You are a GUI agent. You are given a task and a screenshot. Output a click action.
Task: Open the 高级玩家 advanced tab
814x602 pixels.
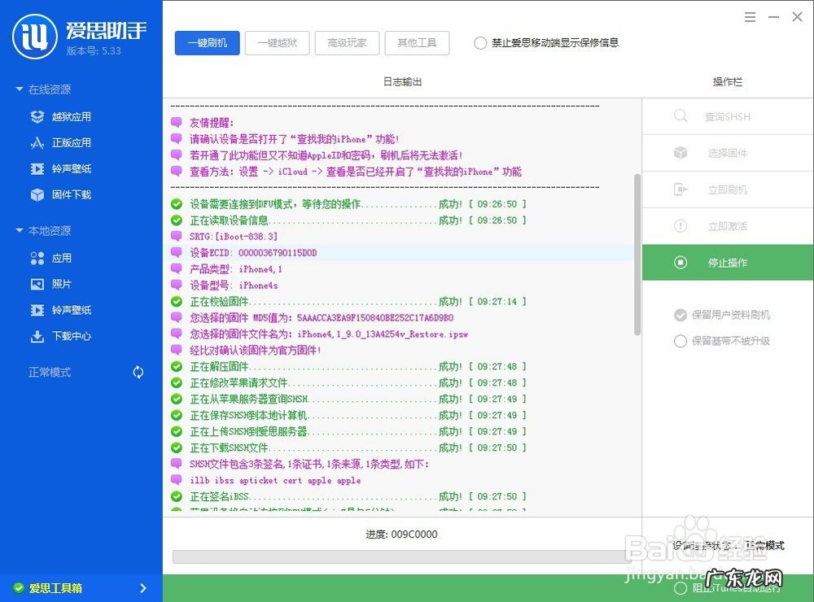click(347, 43)
